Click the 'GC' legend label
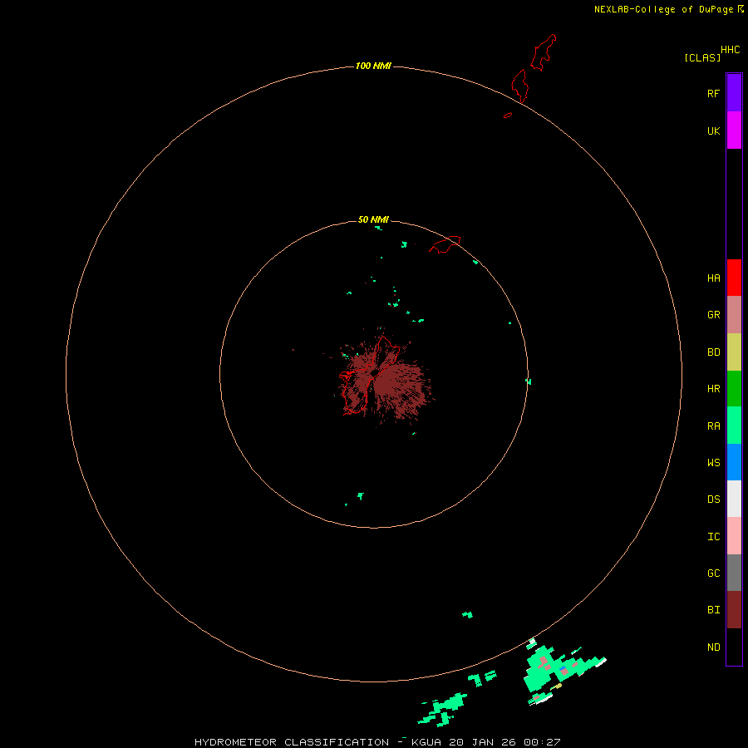The image size is (748, 748). click(713, 573)
